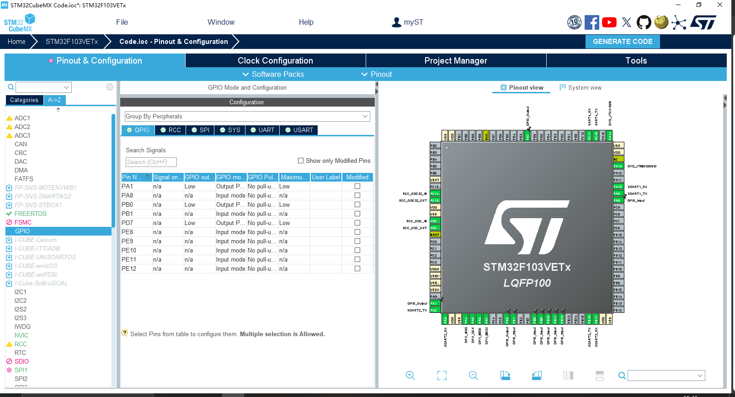Tick the Modified checkbox for PB0
This screenshot has height=397, width=735.
coord(357,204)
